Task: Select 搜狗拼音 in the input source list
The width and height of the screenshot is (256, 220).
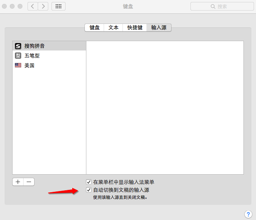Action: tap(49, 46)
